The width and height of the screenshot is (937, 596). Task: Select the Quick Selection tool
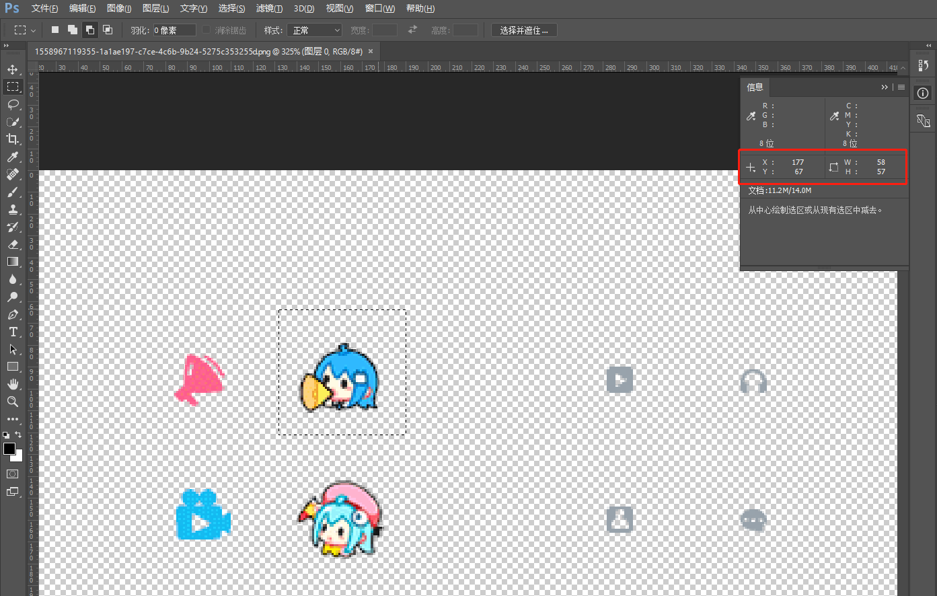coord(13,122)
